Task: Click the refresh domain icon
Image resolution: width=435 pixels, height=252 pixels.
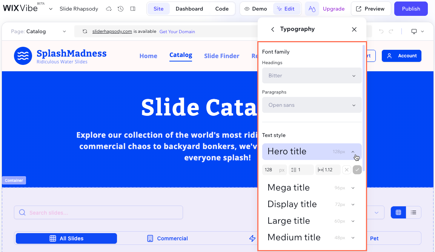Action: pos(85,32)
